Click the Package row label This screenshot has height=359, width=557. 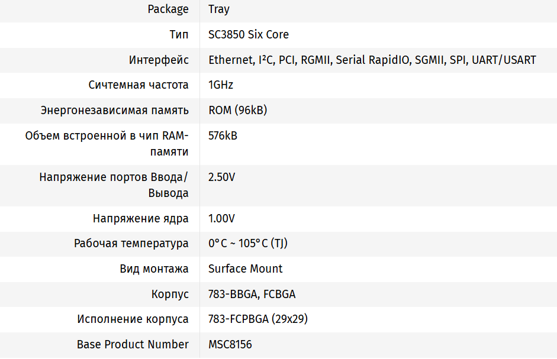(x=168, y=9)
